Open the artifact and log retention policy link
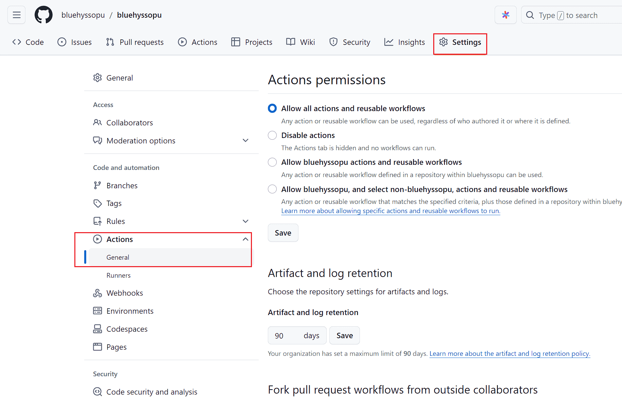The image size is (622, 397). pyautogui.click(x=510, y=353)
